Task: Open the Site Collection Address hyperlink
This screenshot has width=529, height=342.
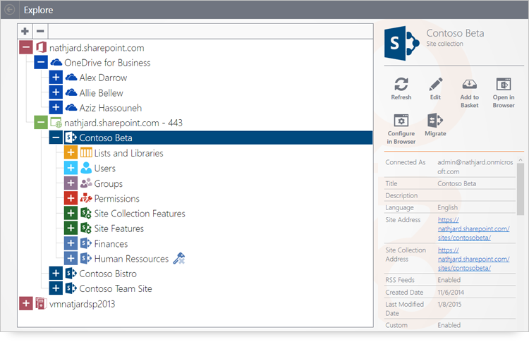Action: [474, 259]
